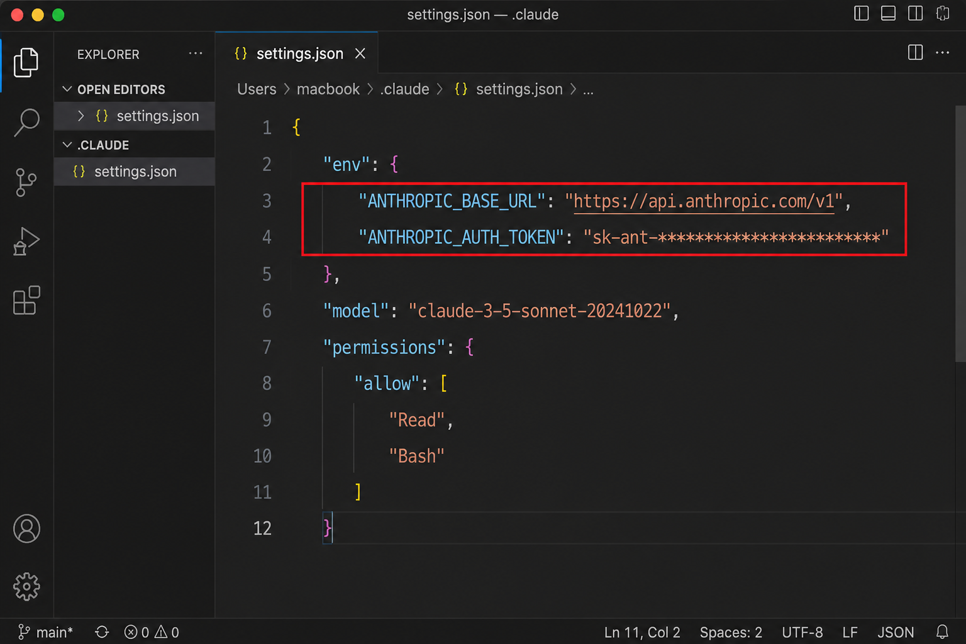Toggle the secondary side bar
The width and height of the screenshot is (966, 644).
(916, 13)
